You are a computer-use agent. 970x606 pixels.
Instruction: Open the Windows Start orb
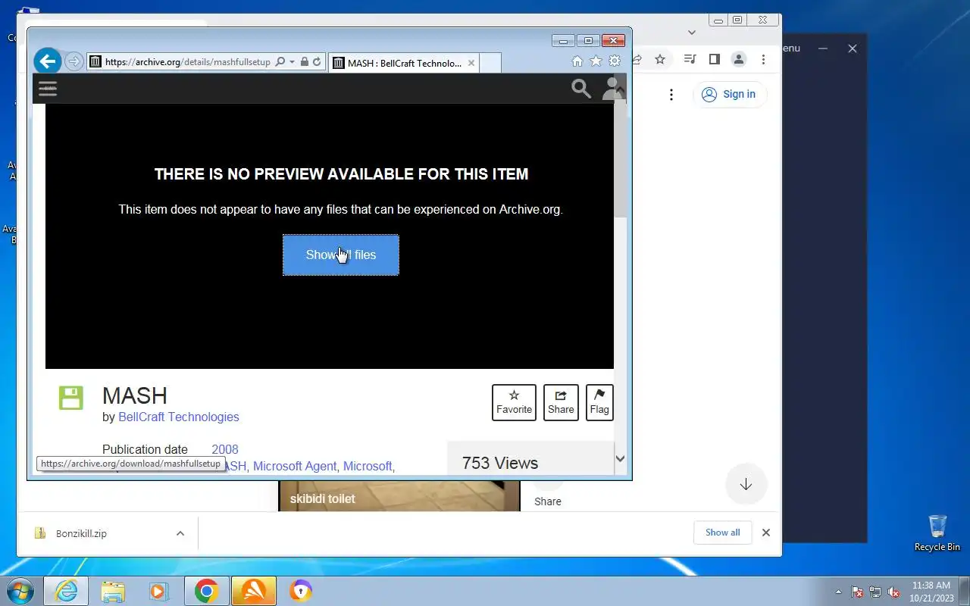point(19,591)
